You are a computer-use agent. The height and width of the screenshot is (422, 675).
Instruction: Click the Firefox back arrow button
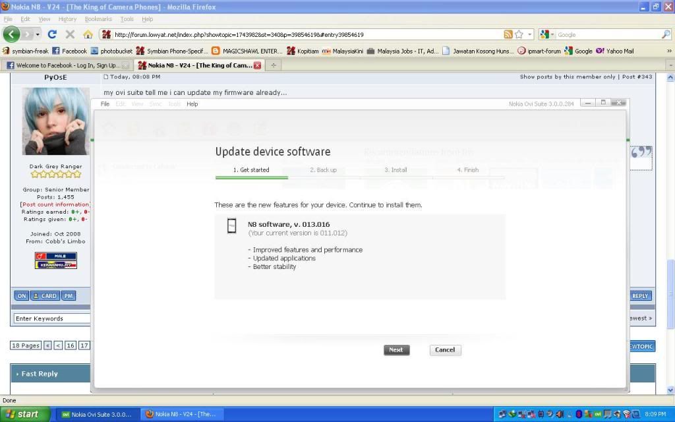pos(11,34)
